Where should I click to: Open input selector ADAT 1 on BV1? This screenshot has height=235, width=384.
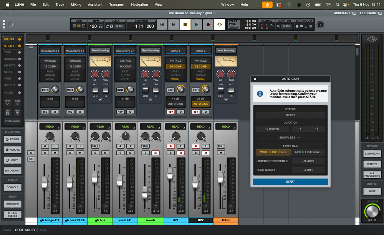(x=175, y=51)
